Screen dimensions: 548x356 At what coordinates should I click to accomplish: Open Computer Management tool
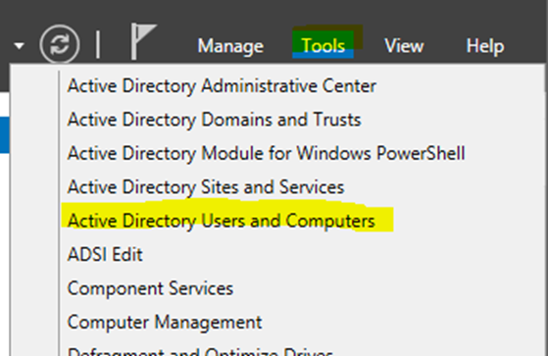pos(165,322)
